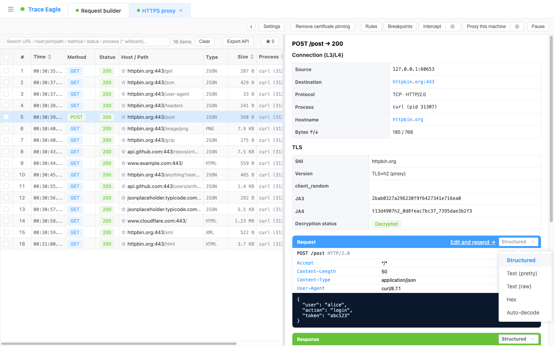Star the httpbin.org:443/xml request
The height and width of the screenshot is (346, 554).
123,232
